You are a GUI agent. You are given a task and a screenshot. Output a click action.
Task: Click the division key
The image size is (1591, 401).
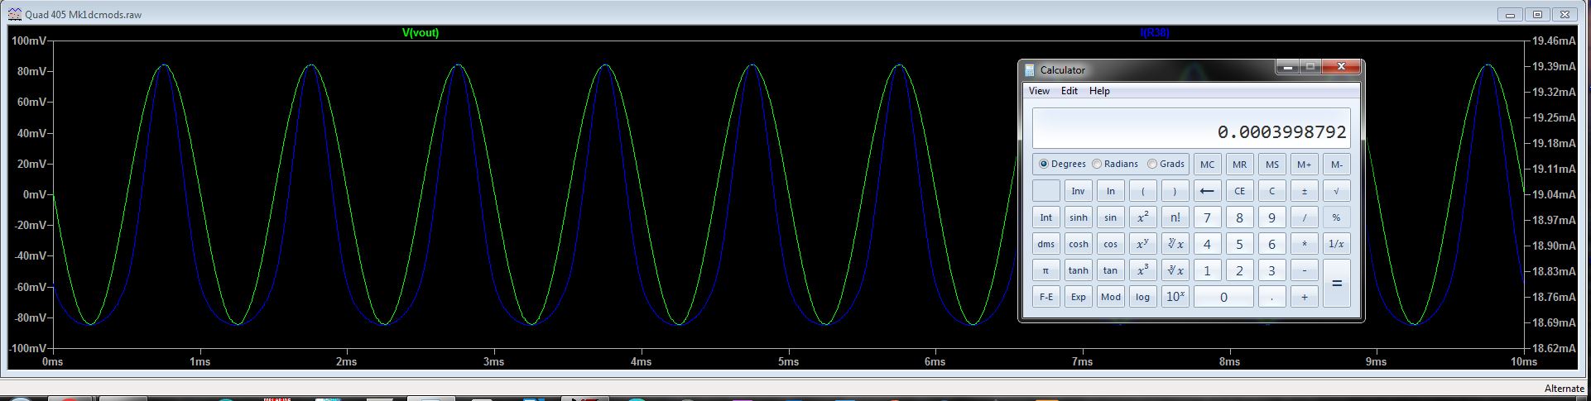click(1304, 217)
